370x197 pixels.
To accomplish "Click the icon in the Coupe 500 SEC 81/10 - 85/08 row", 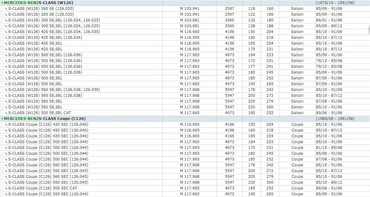I will click(6, 148).
